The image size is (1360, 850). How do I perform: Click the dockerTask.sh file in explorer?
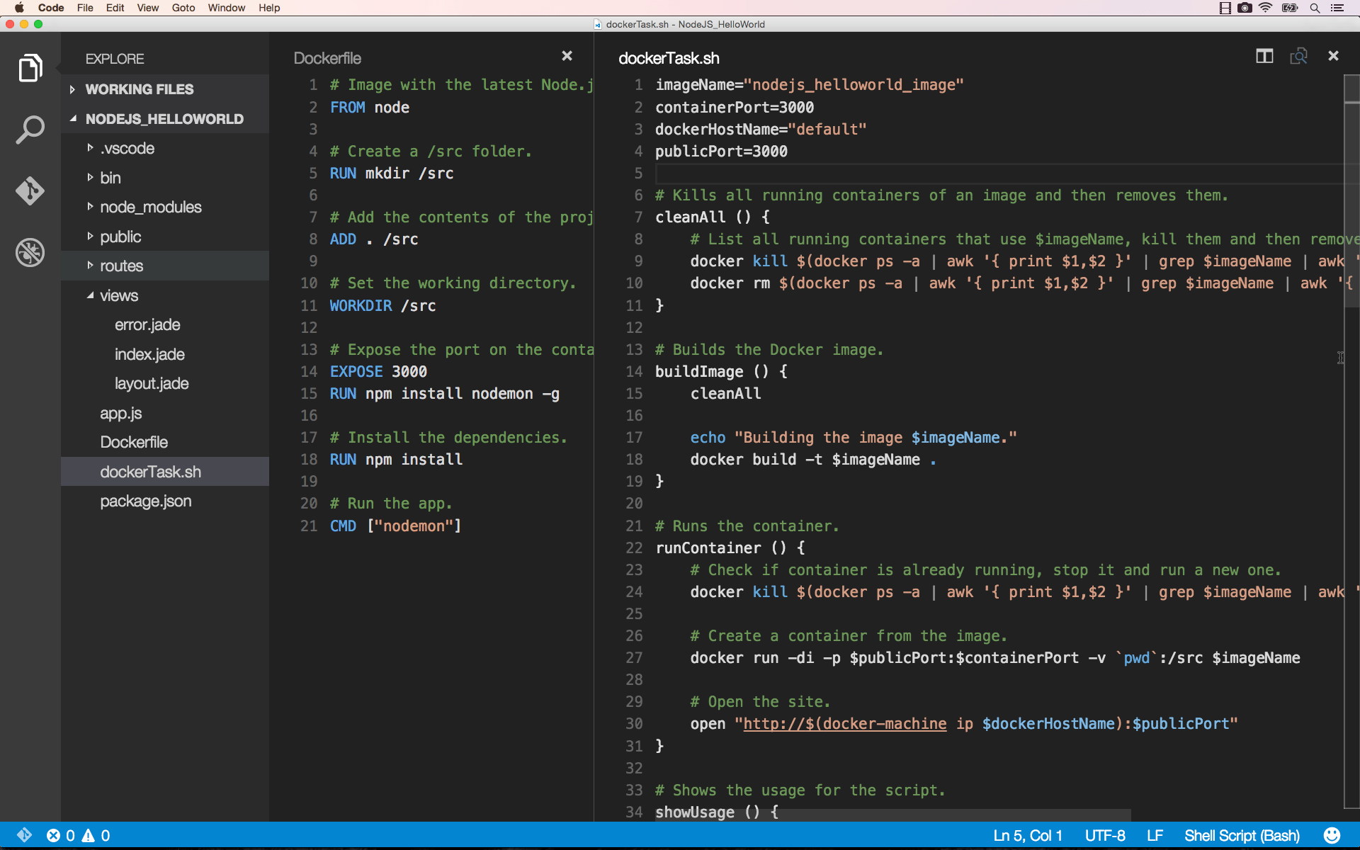coord(149,471)
